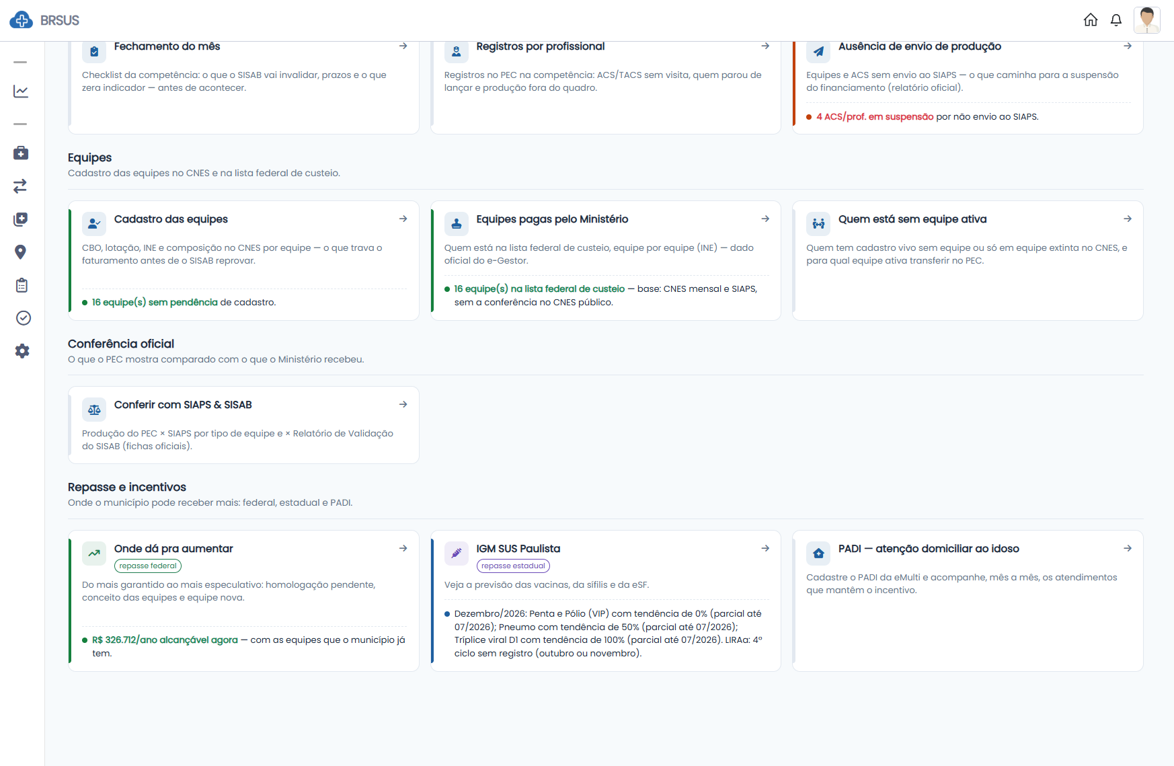Open the transfer arrows sidebar icon
The image size is (1174, 766).
(21, 186)
